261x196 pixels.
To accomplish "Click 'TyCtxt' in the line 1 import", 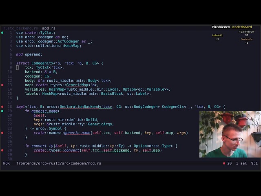I will (46, 33).
